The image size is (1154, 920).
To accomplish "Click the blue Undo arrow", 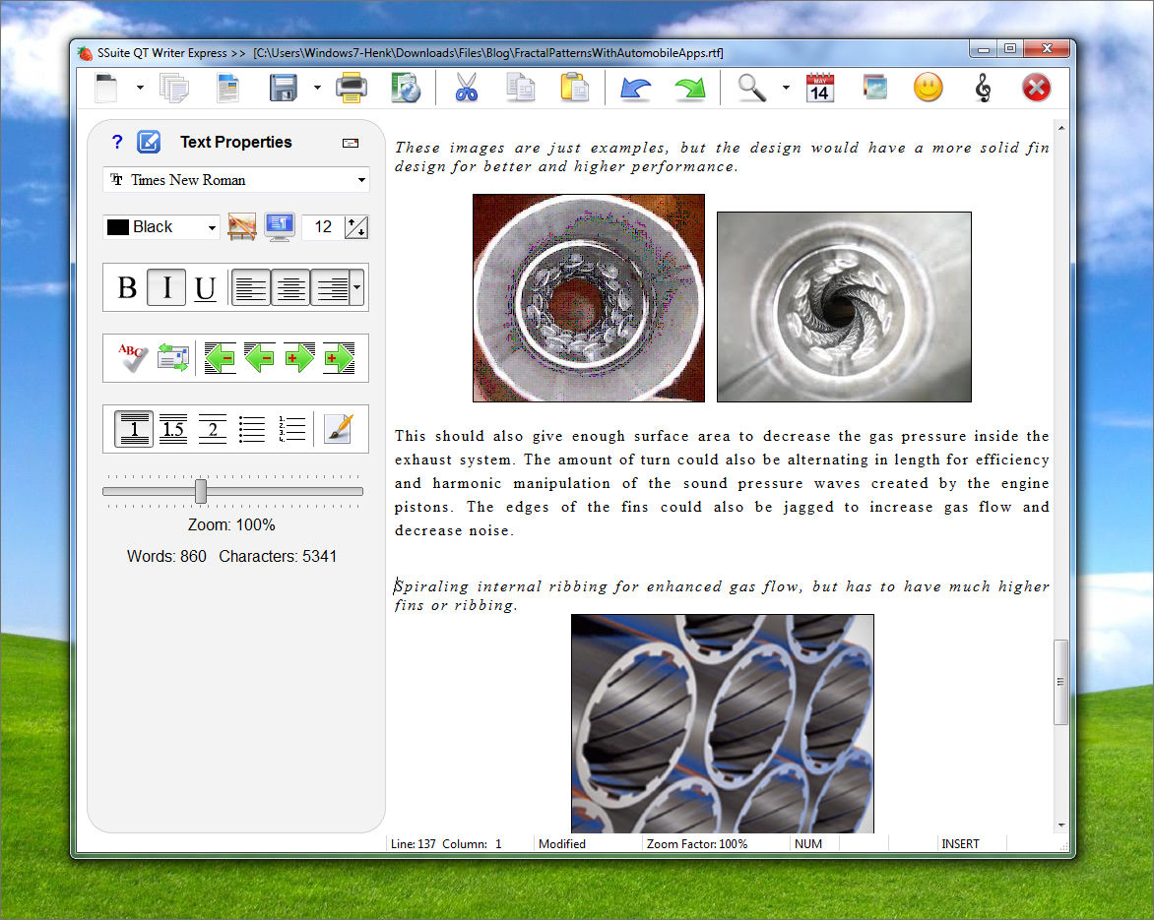I will coord(635,89).
